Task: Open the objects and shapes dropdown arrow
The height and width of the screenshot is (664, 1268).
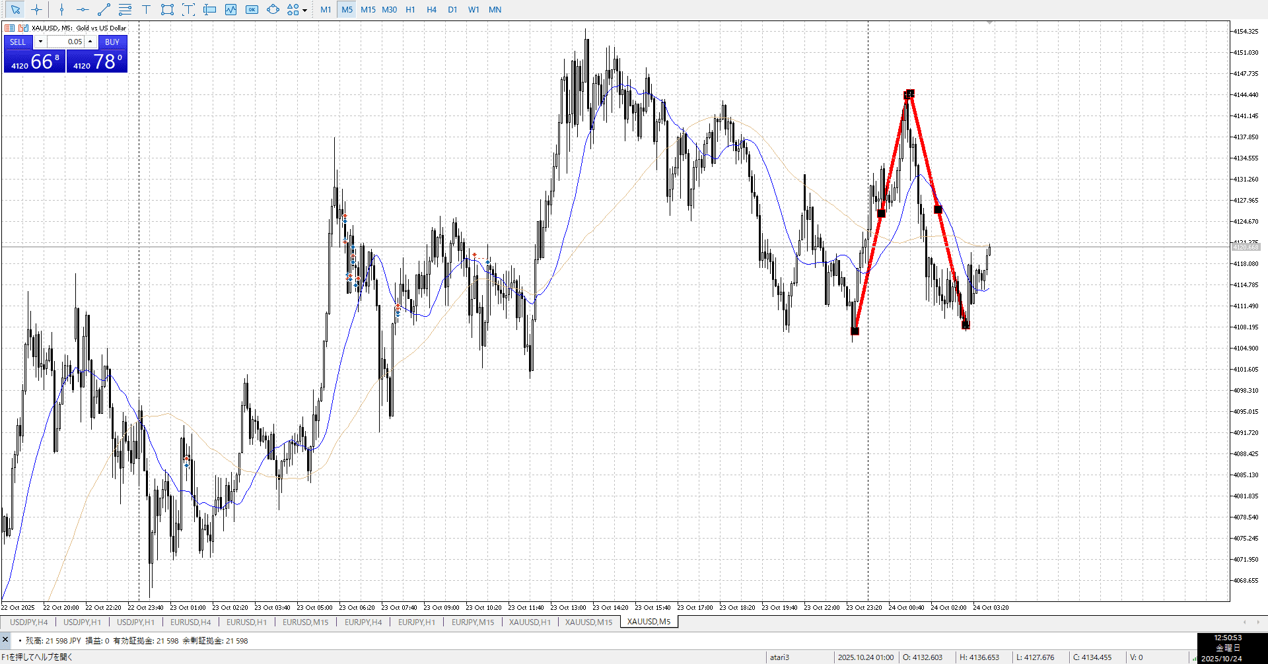Action: pyautogui.click(x=304, y=10)
